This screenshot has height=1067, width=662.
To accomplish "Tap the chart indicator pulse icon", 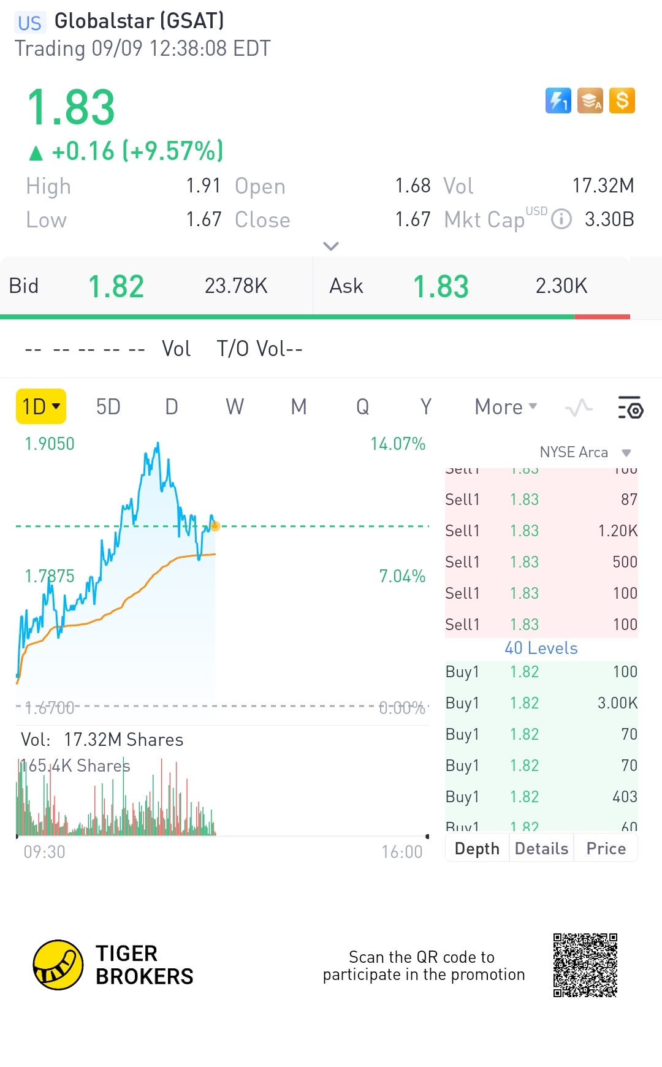I will pos(579,408).
